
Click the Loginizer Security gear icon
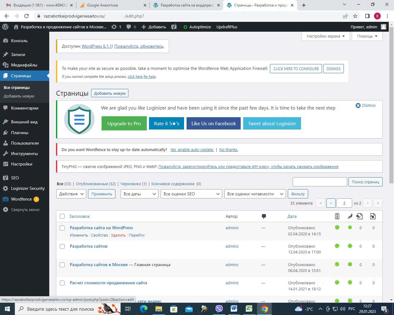(5, 188)
